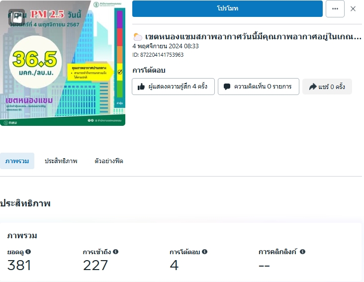Viewport: 364px width, 282px height.
Task: Open the ตัวอย่างฟีด feed preview tab
Action: 108,161
